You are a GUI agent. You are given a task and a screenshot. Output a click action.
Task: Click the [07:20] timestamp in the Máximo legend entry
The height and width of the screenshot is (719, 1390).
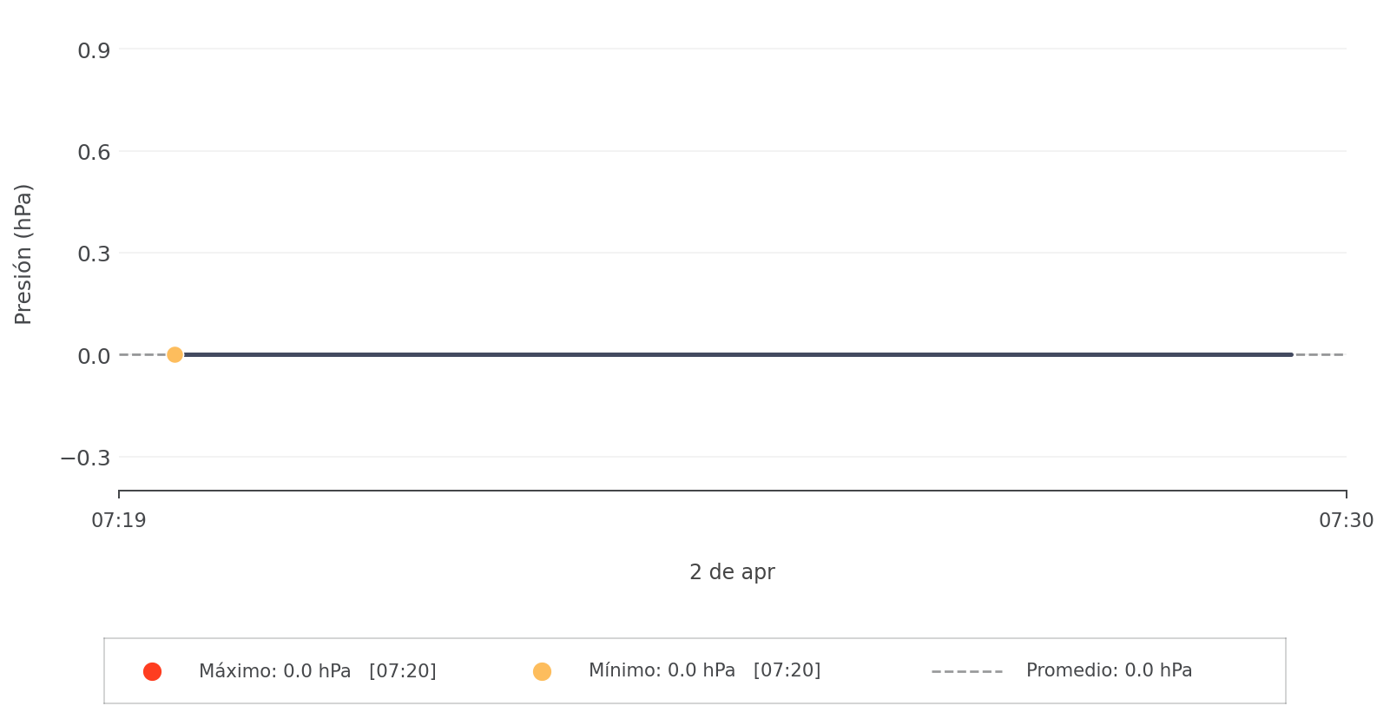tap(402, 671)
